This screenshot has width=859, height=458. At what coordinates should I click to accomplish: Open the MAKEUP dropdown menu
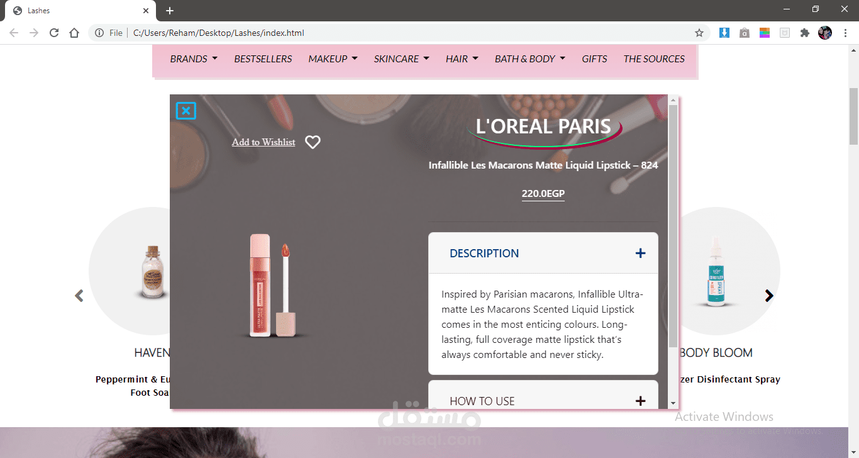333,59
